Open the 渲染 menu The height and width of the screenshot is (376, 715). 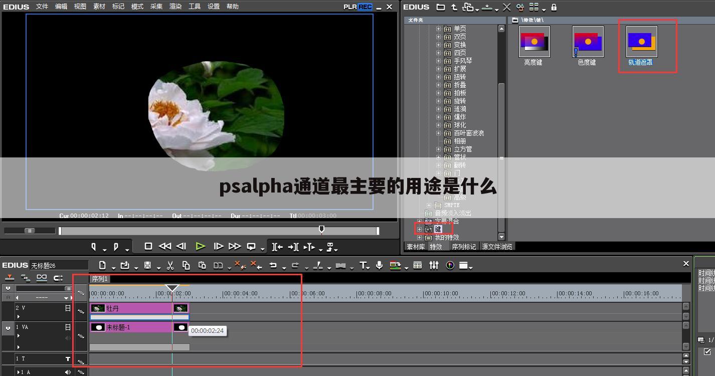(175, 7)
